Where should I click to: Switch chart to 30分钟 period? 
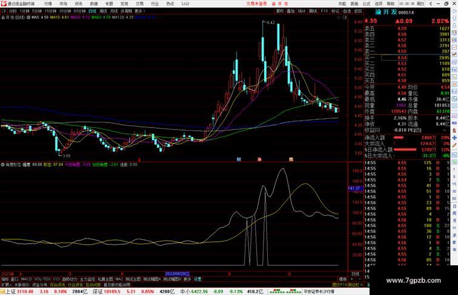pos(65,11)
